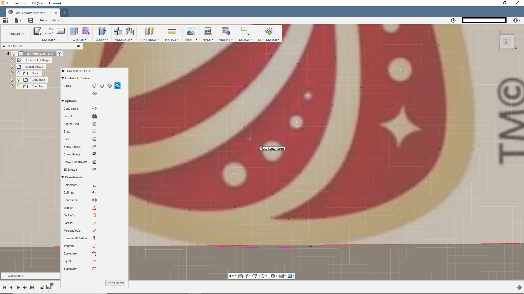Apply the Coincident constraint
The width and height of the screenshot is (524, 294).
(x=94, y=185)
